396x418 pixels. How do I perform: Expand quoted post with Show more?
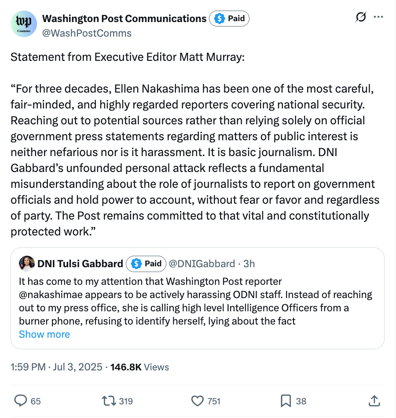[44, 334]
